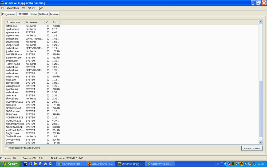The width and height of the screenshot is (267, 167).
Task: Open the wireless network tray icon
Action: point(238,164)
